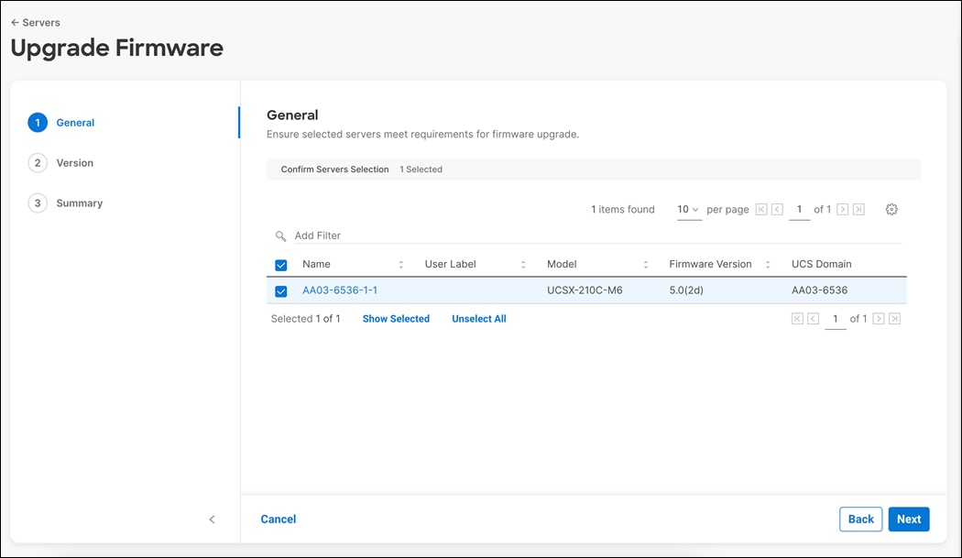The height and width of the screenshot is (558, 962).
Task: Sort by the Firmware Version column
Action: [768, 264]
